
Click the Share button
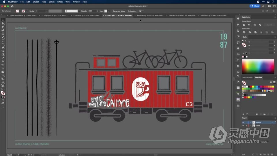pyautogui.click(x=255, y=6)
